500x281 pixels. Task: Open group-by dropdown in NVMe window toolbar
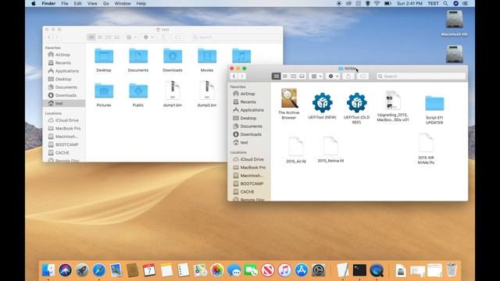(x=316, y=76)
